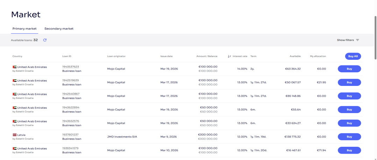Click the Latvia country name
The width and height of the screenshot is (377, 160).
point(21,135)
